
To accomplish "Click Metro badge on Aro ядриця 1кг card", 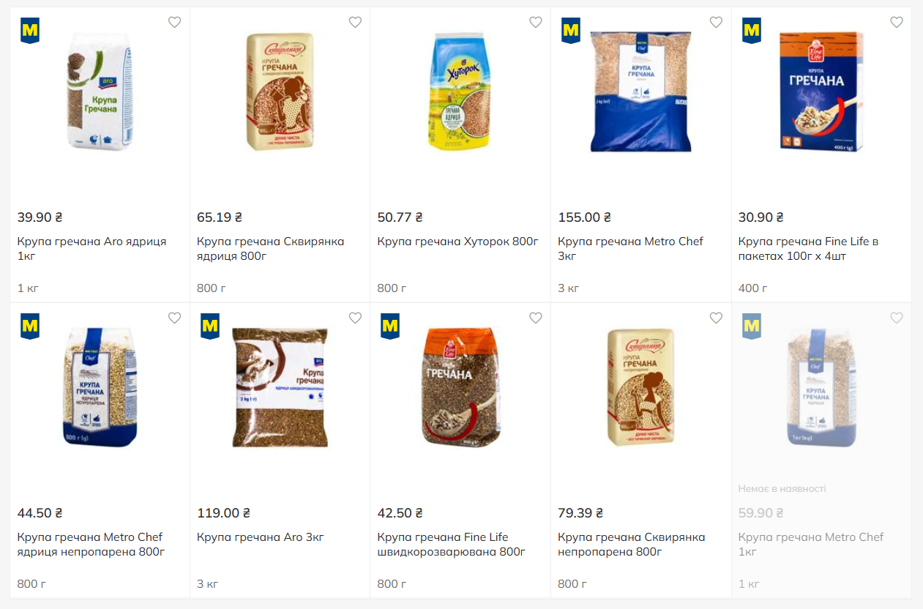I will click(30, 31).
